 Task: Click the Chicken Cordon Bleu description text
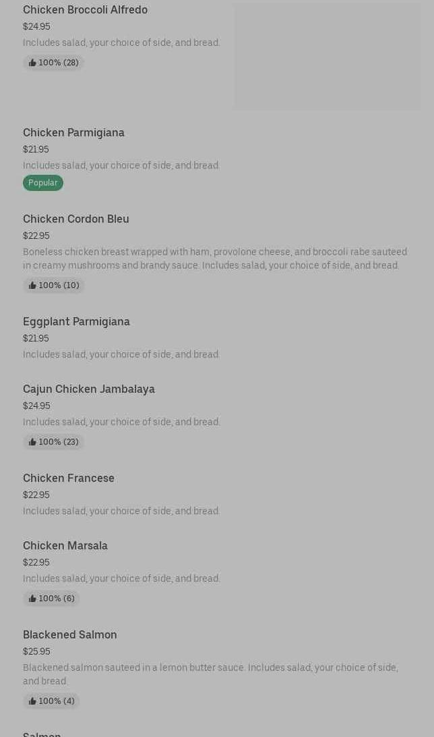[x=214, y=258]
